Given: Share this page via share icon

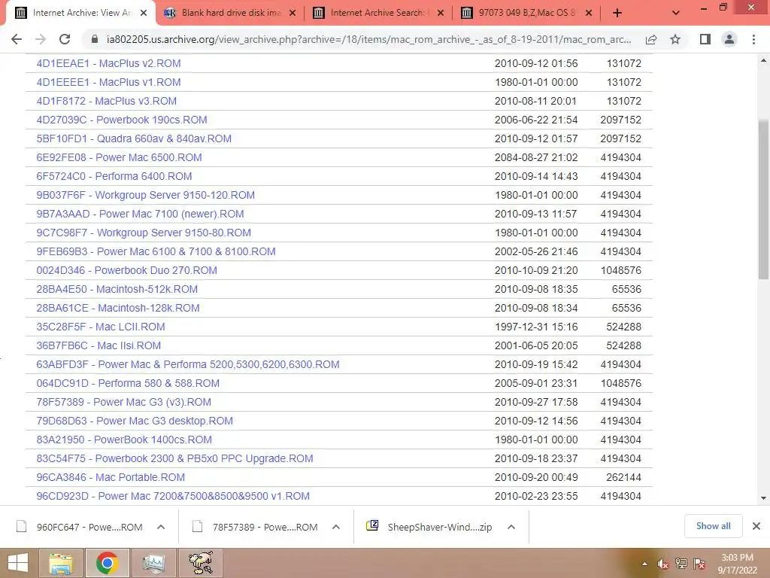Looking at the screenshot, I should tap(651, 39).
